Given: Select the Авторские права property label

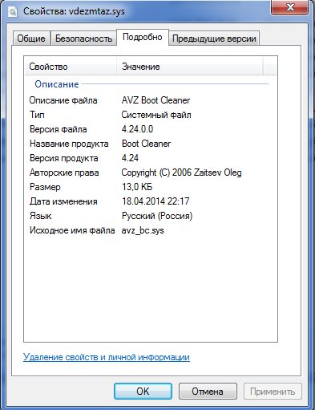Looking at the screenshot, I should (x=64, y=173).
